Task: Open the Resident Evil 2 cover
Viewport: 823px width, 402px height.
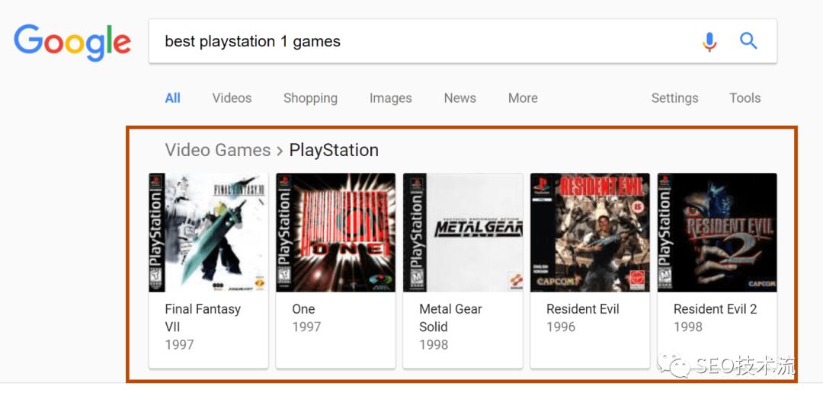Action: click(x=717, y=232)
